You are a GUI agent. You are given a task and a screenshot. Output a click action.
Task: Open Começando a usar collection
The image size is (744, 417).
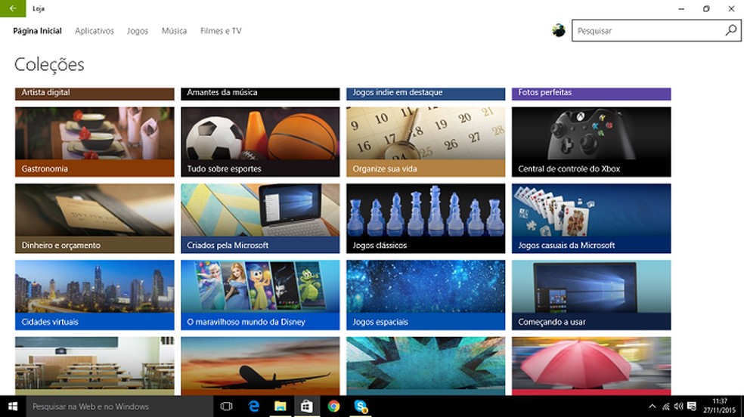pyautogui.click(x=591, y=295)
